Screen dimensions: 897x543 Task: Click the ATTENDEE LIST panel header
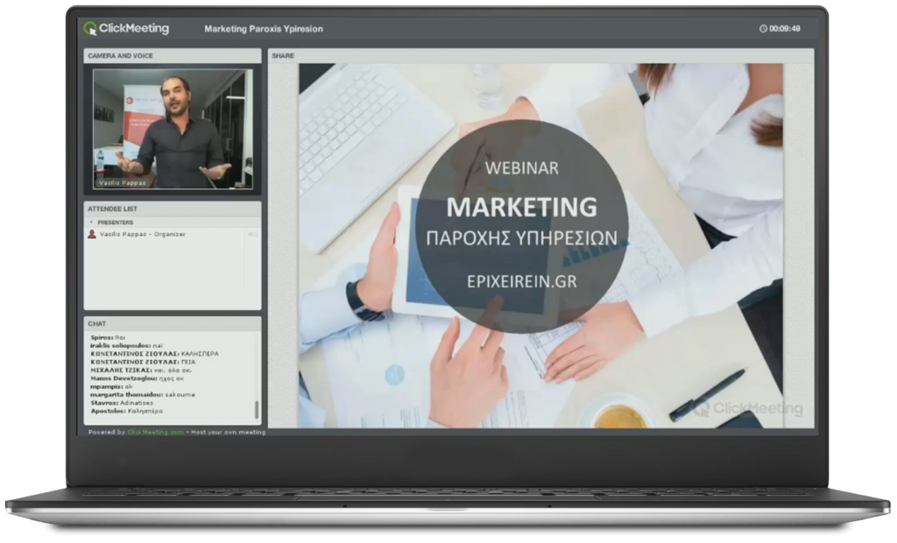pyautogui.click(x=173, y=208)
